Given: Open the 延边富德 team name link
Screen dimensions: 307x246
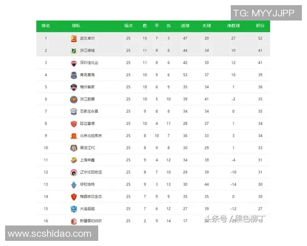Looking at the screenshot, I should [x=88, y=124].
